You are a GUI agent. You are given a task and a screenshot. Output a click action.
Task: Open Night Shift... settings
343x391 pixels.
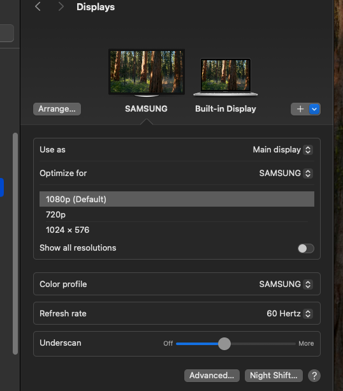point(274,376)
